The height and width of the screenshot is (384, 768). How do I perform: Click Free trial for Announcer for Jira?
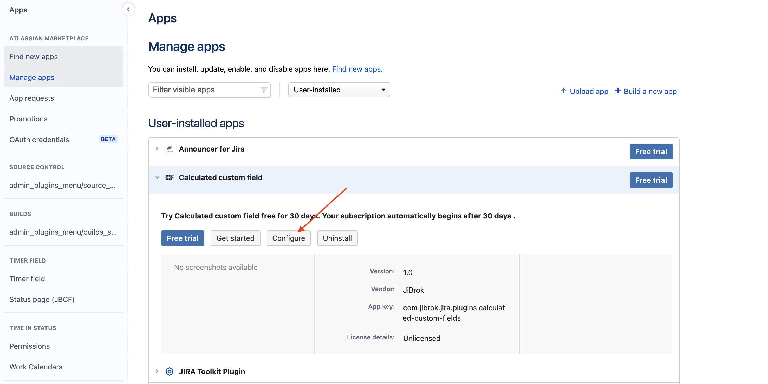(651, 152)
